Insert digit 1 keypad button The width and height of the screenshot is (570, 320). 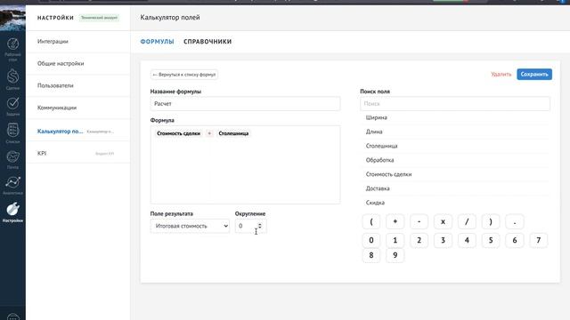pyautogui.click(x=395, y=240)
